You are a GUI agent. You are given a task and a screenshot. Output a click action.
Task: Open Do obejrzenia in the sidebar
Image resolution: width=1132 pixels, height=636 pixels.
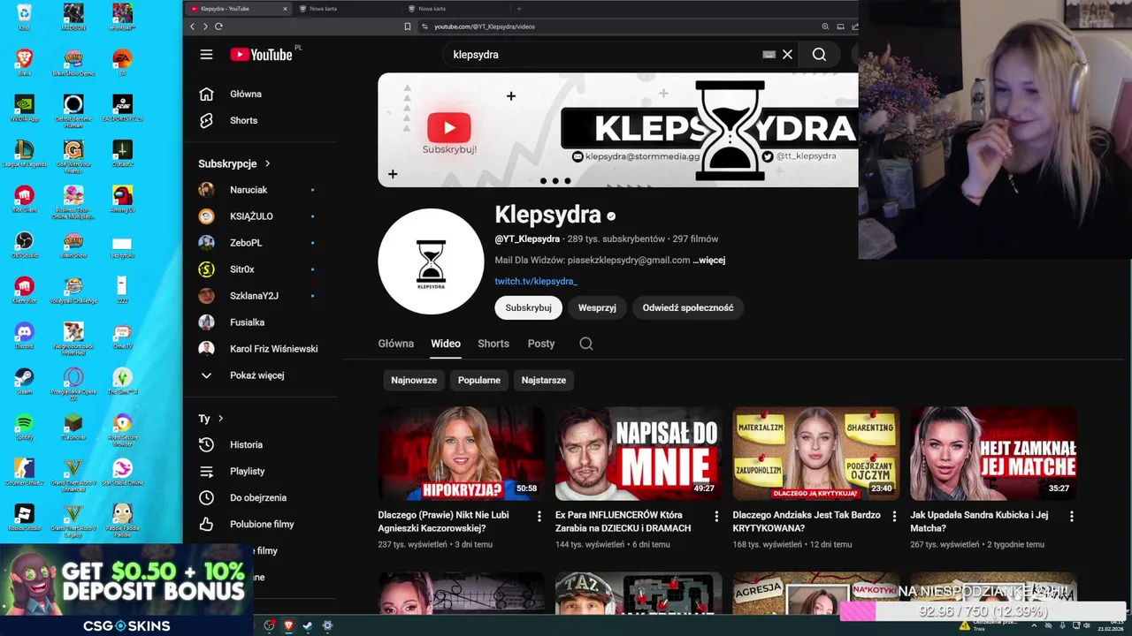[x=260, y=497]
